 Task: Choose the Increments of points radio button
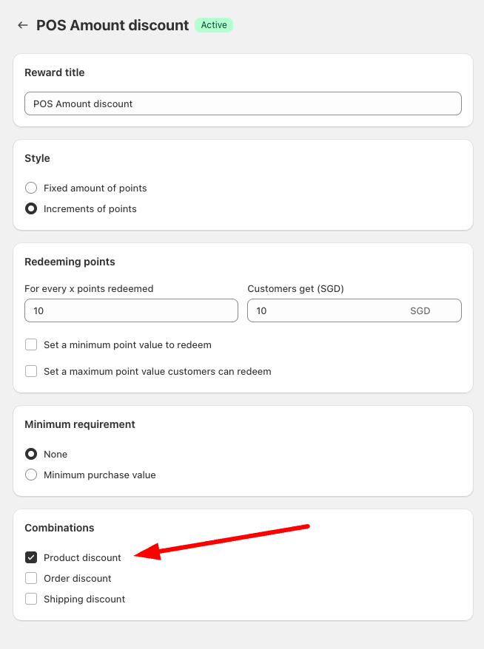pos(31,208)
